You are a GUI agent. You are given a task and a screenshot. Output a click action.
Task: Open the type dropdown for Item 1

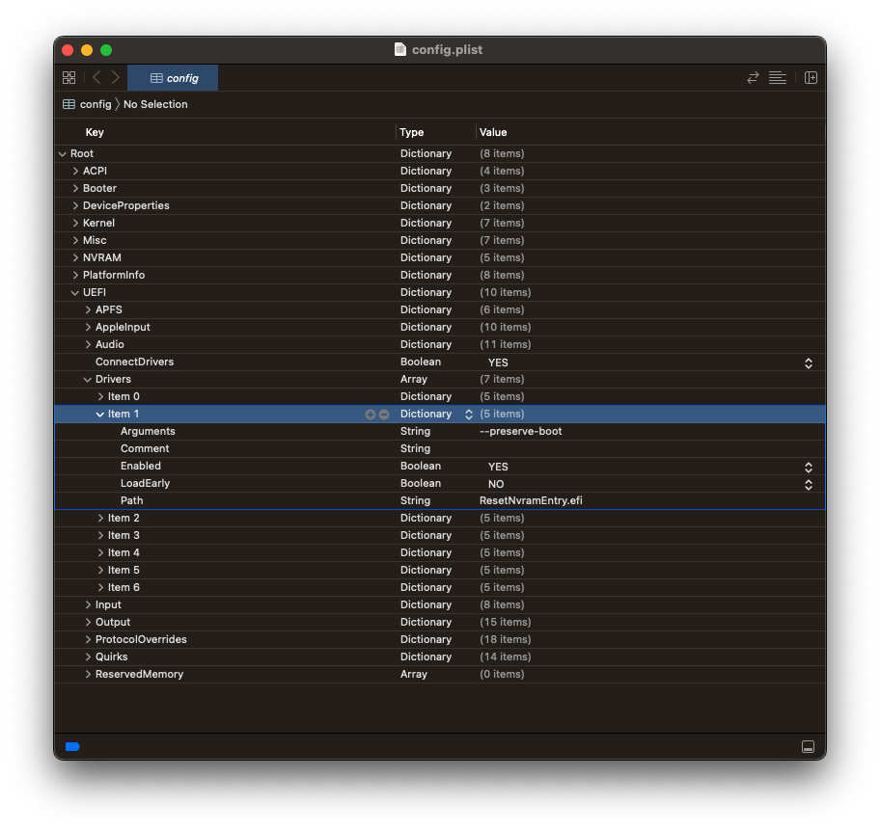tap(468, 414)
